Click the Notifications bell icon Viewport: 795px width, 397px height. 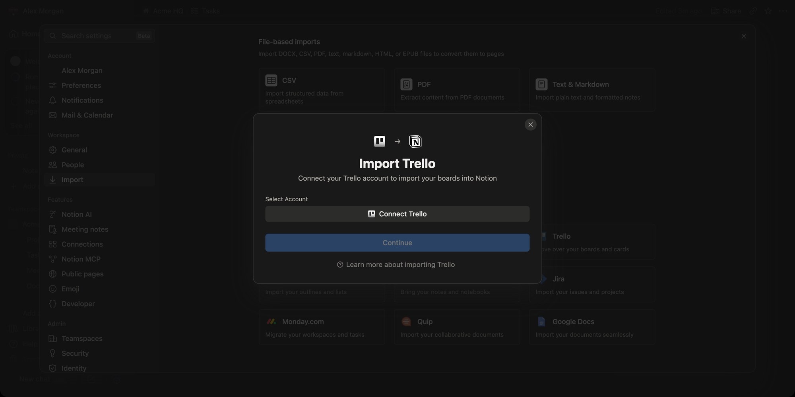pyautogui.click(x=52, y=100)
